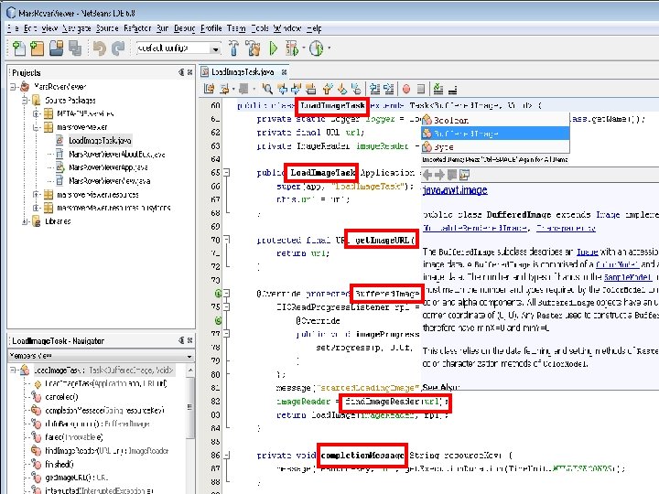
Task: Select MarsRoverViewerApp.java in Projects tree
Action: tap(108, 167)
